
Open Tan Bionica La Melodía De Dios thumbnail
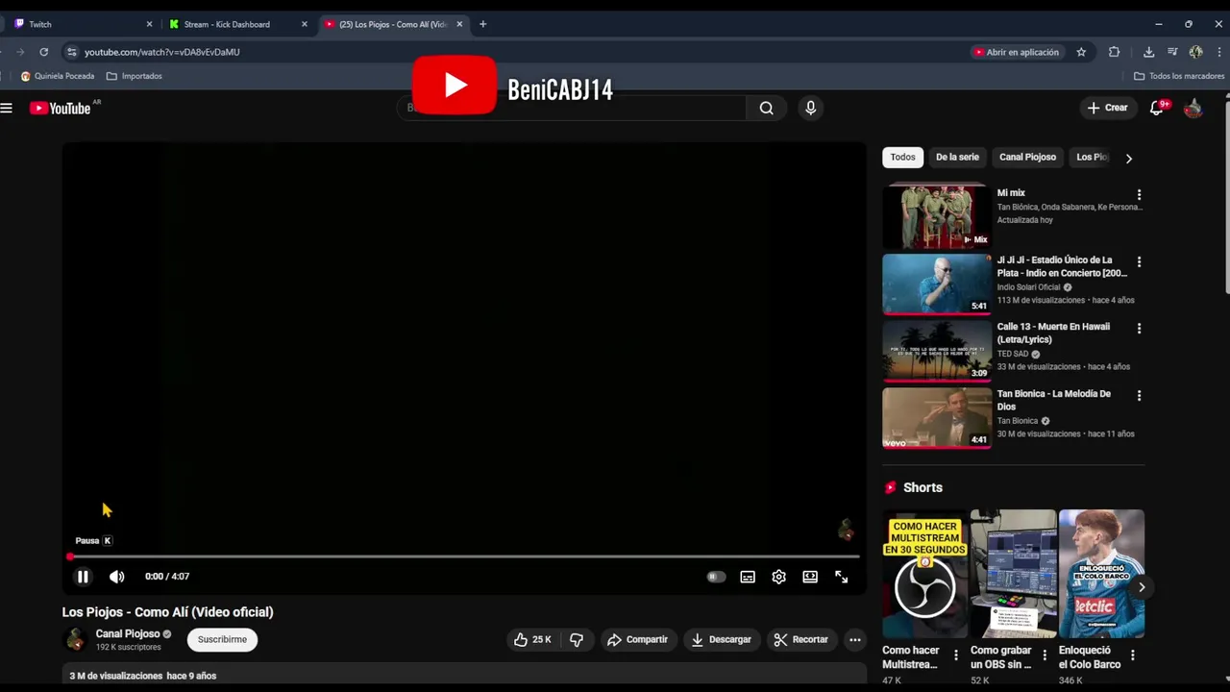coord(937,417)
